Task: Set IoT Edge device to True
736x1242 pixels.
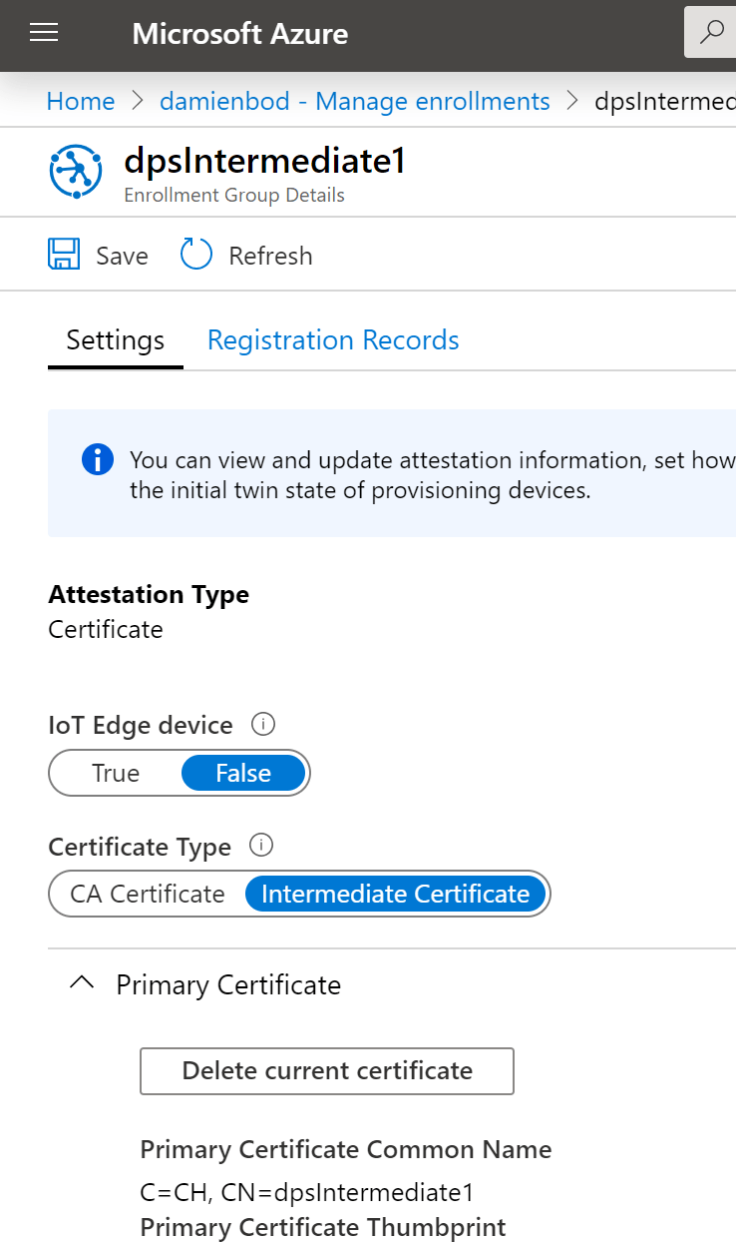Action: (116, 773)
